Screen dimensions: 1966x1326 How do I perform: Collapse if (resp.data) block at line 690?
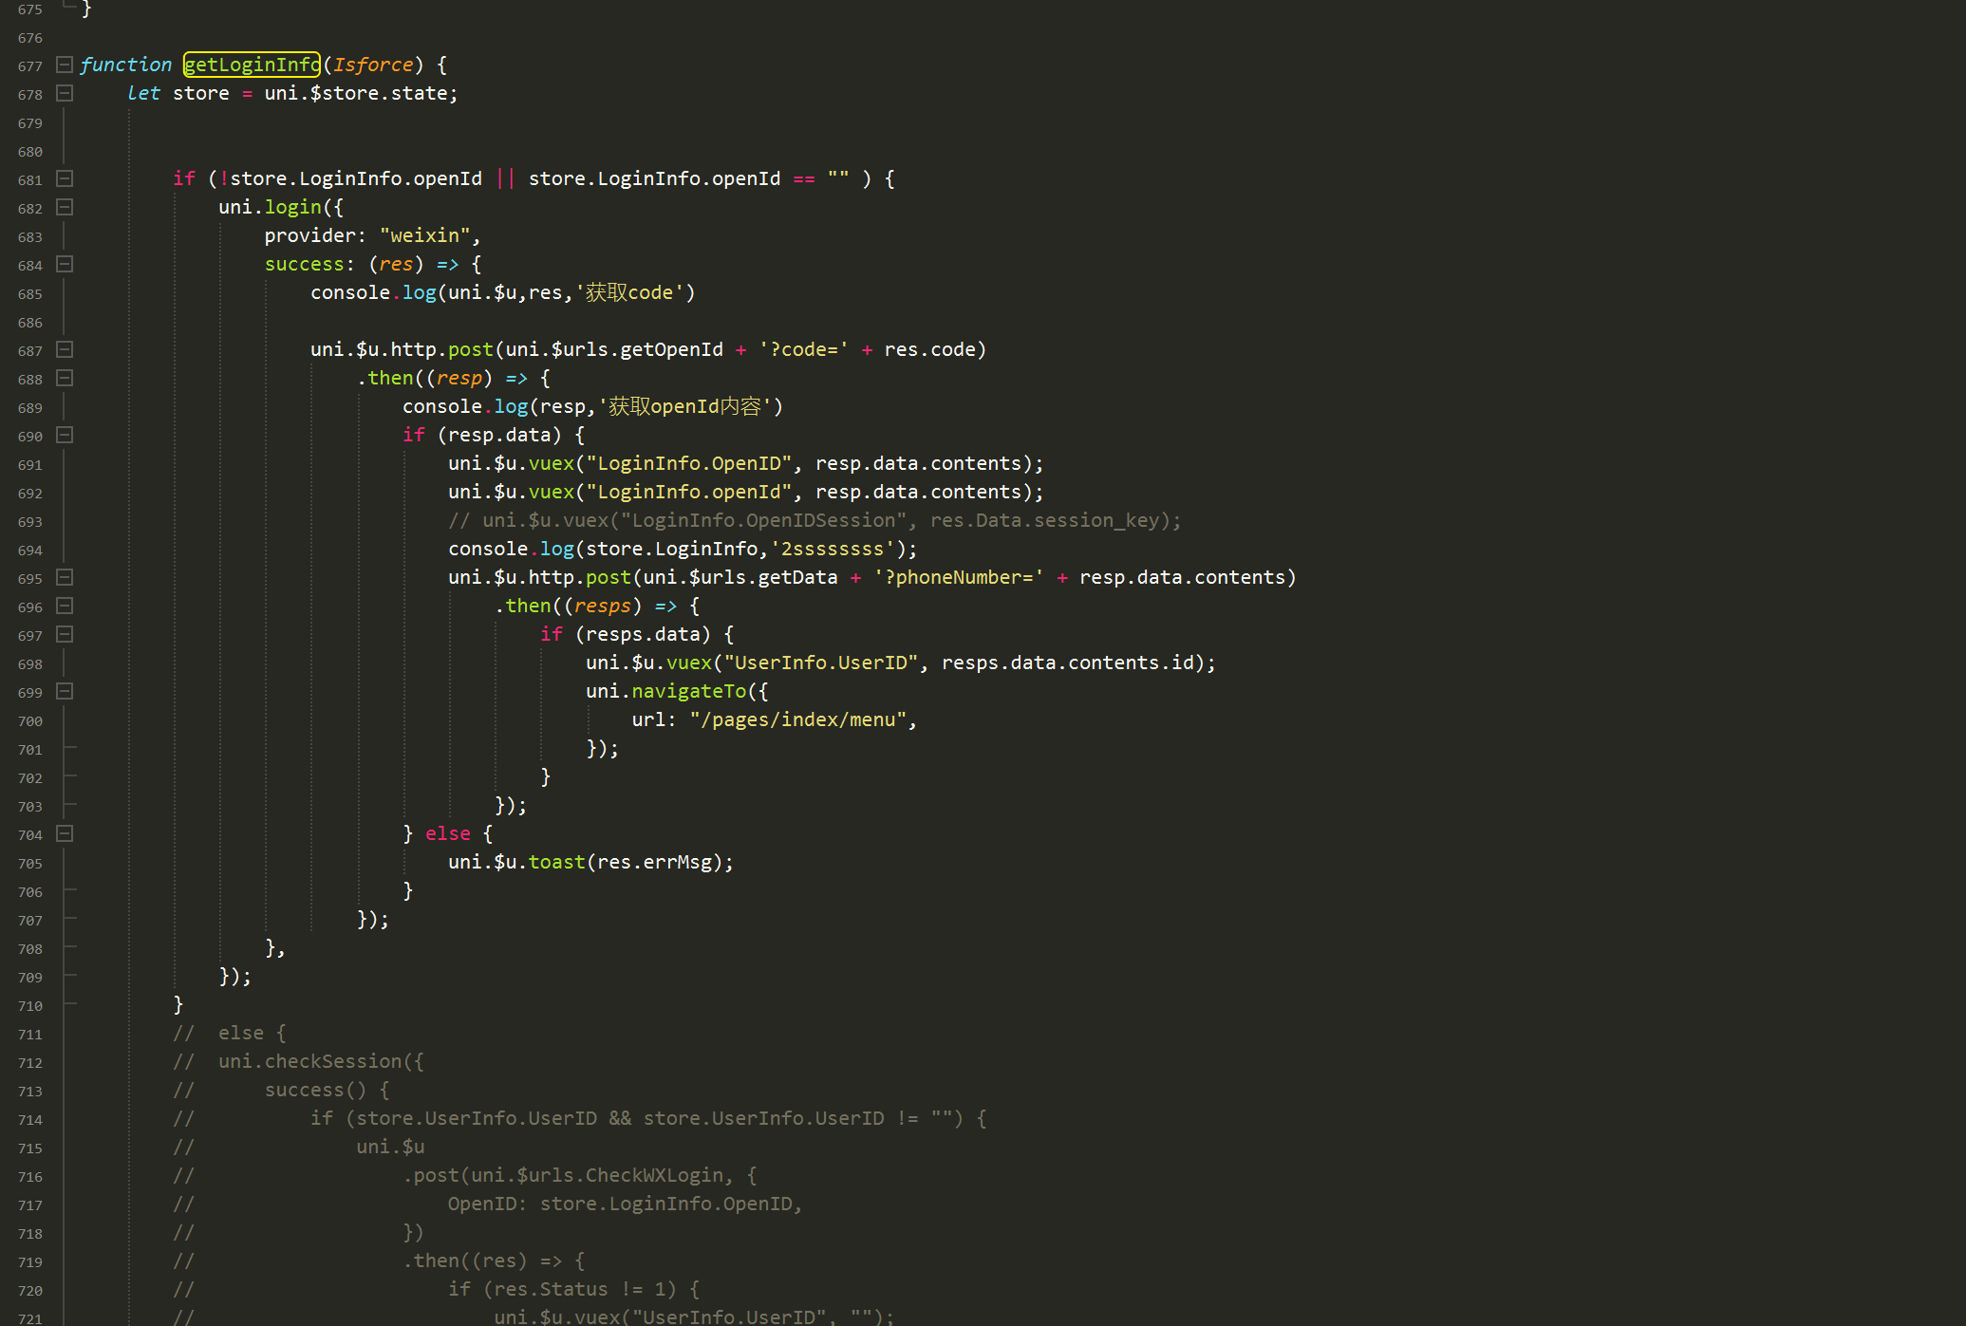pyautogui.click(x=65, y=435)
